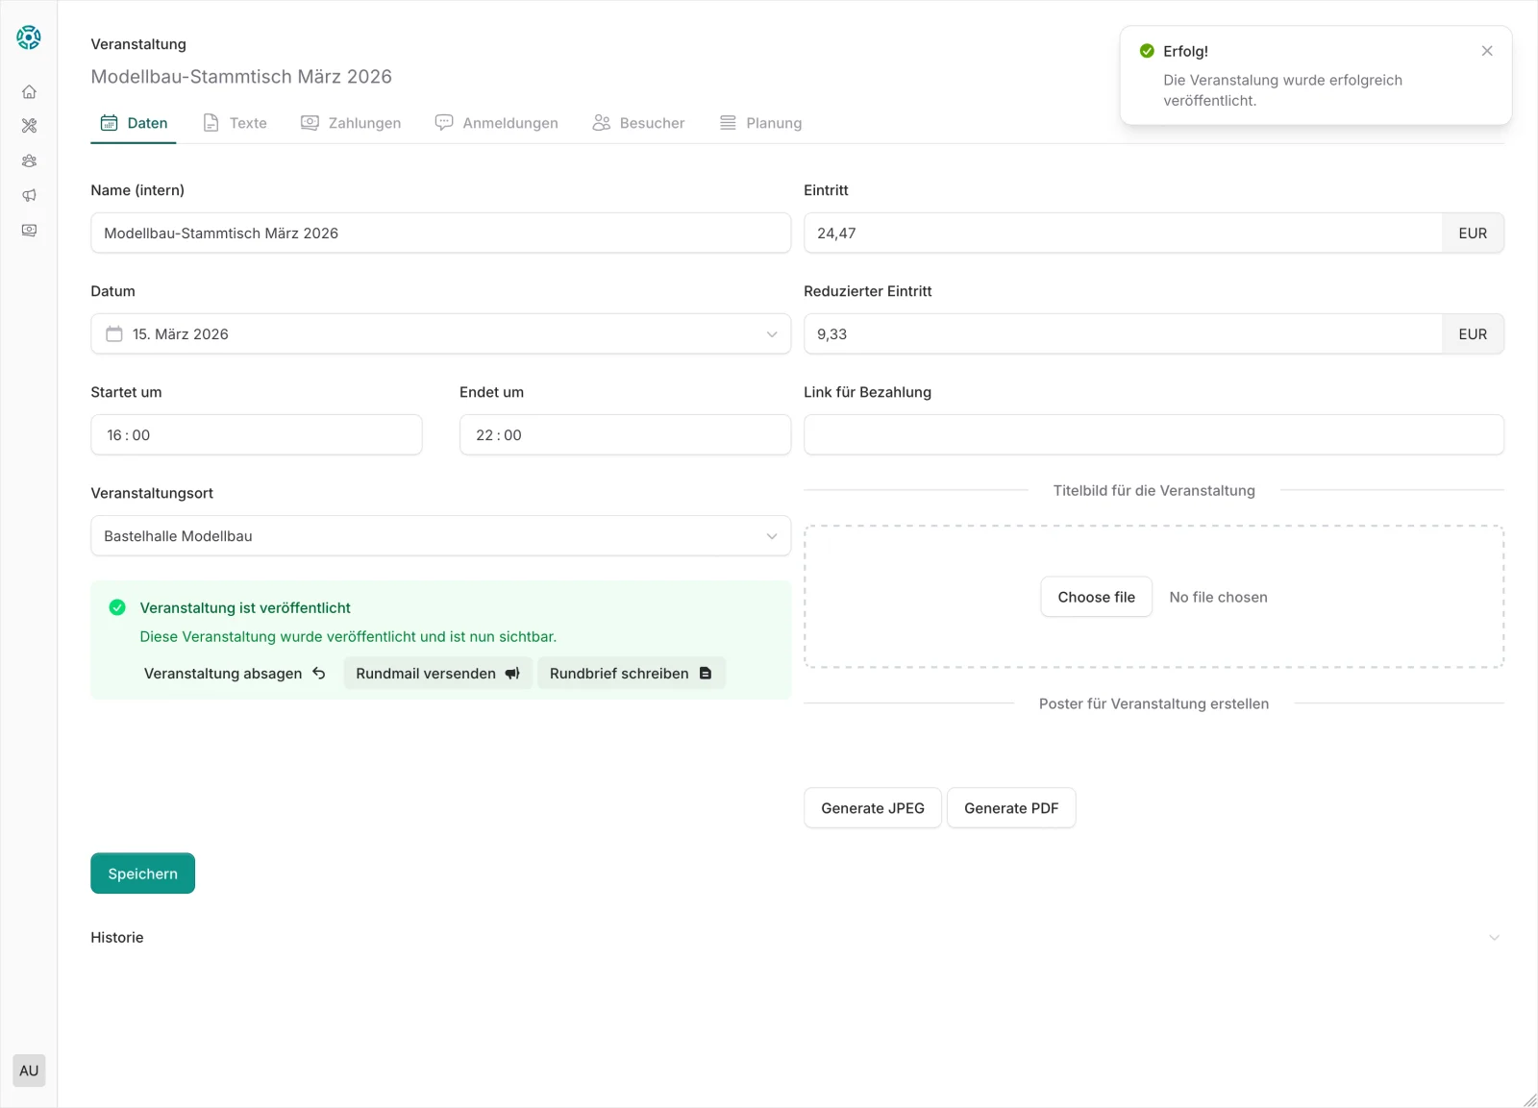Open the tools (wrench and screwdriver) sidebar icon
Viewport: 1538px width, 1108px height.
click(x=29, y=126)
